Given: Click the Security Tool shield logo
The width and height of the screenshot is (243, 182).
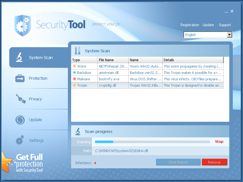Looking at the screenshot, I should 23,25.
